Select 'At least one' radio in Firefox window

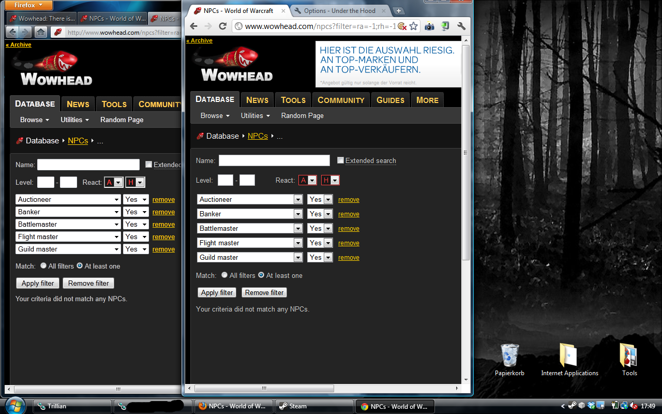[x=80, y=266]
